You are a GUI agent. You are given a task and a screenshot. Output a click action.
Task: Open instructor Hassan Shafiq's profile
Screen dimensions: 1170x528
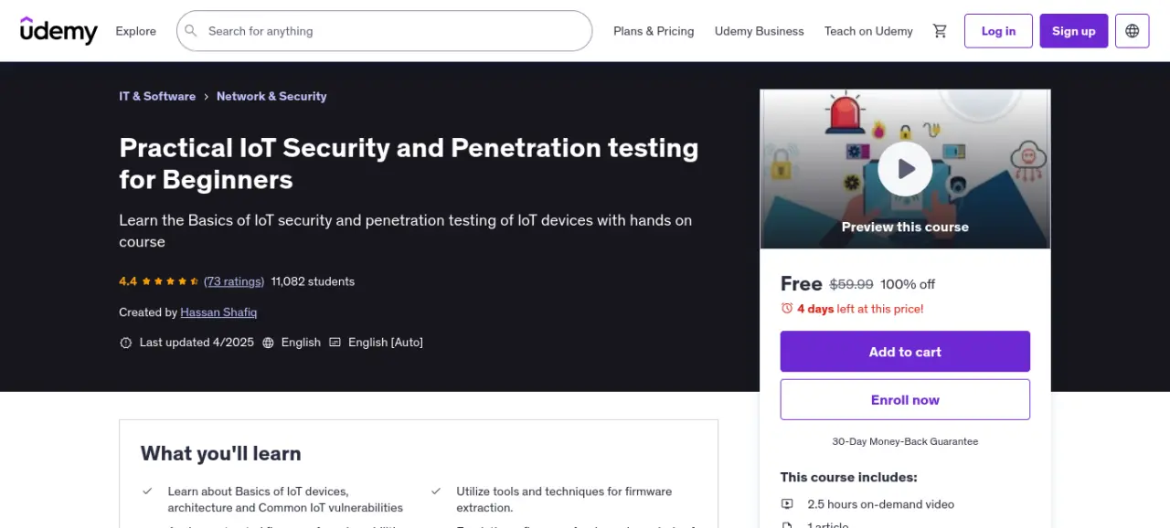coord(218,312)
